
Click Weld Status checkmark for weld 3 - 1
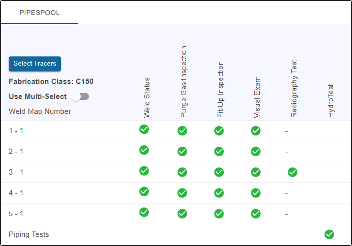coord(144,171)
